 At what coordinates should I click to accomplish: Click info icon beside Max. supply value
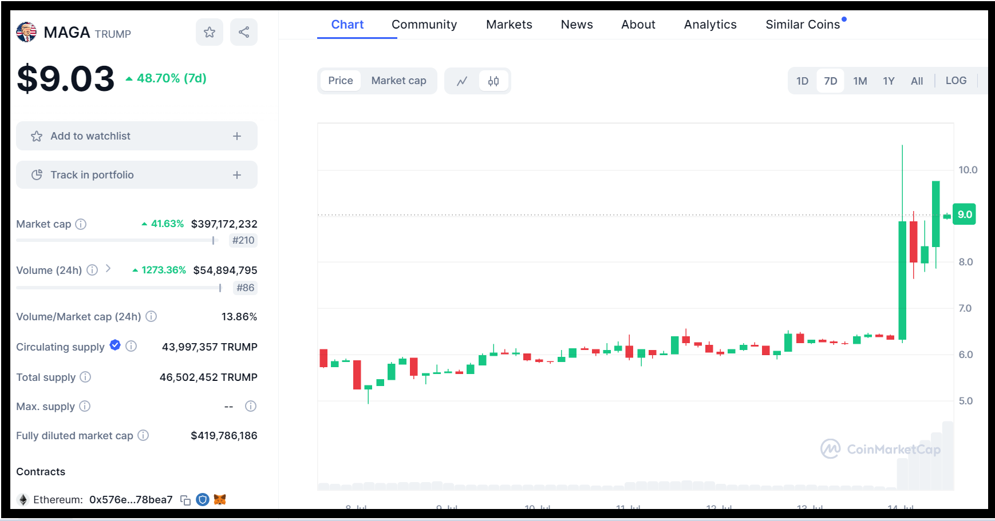[x=251, y=406]
